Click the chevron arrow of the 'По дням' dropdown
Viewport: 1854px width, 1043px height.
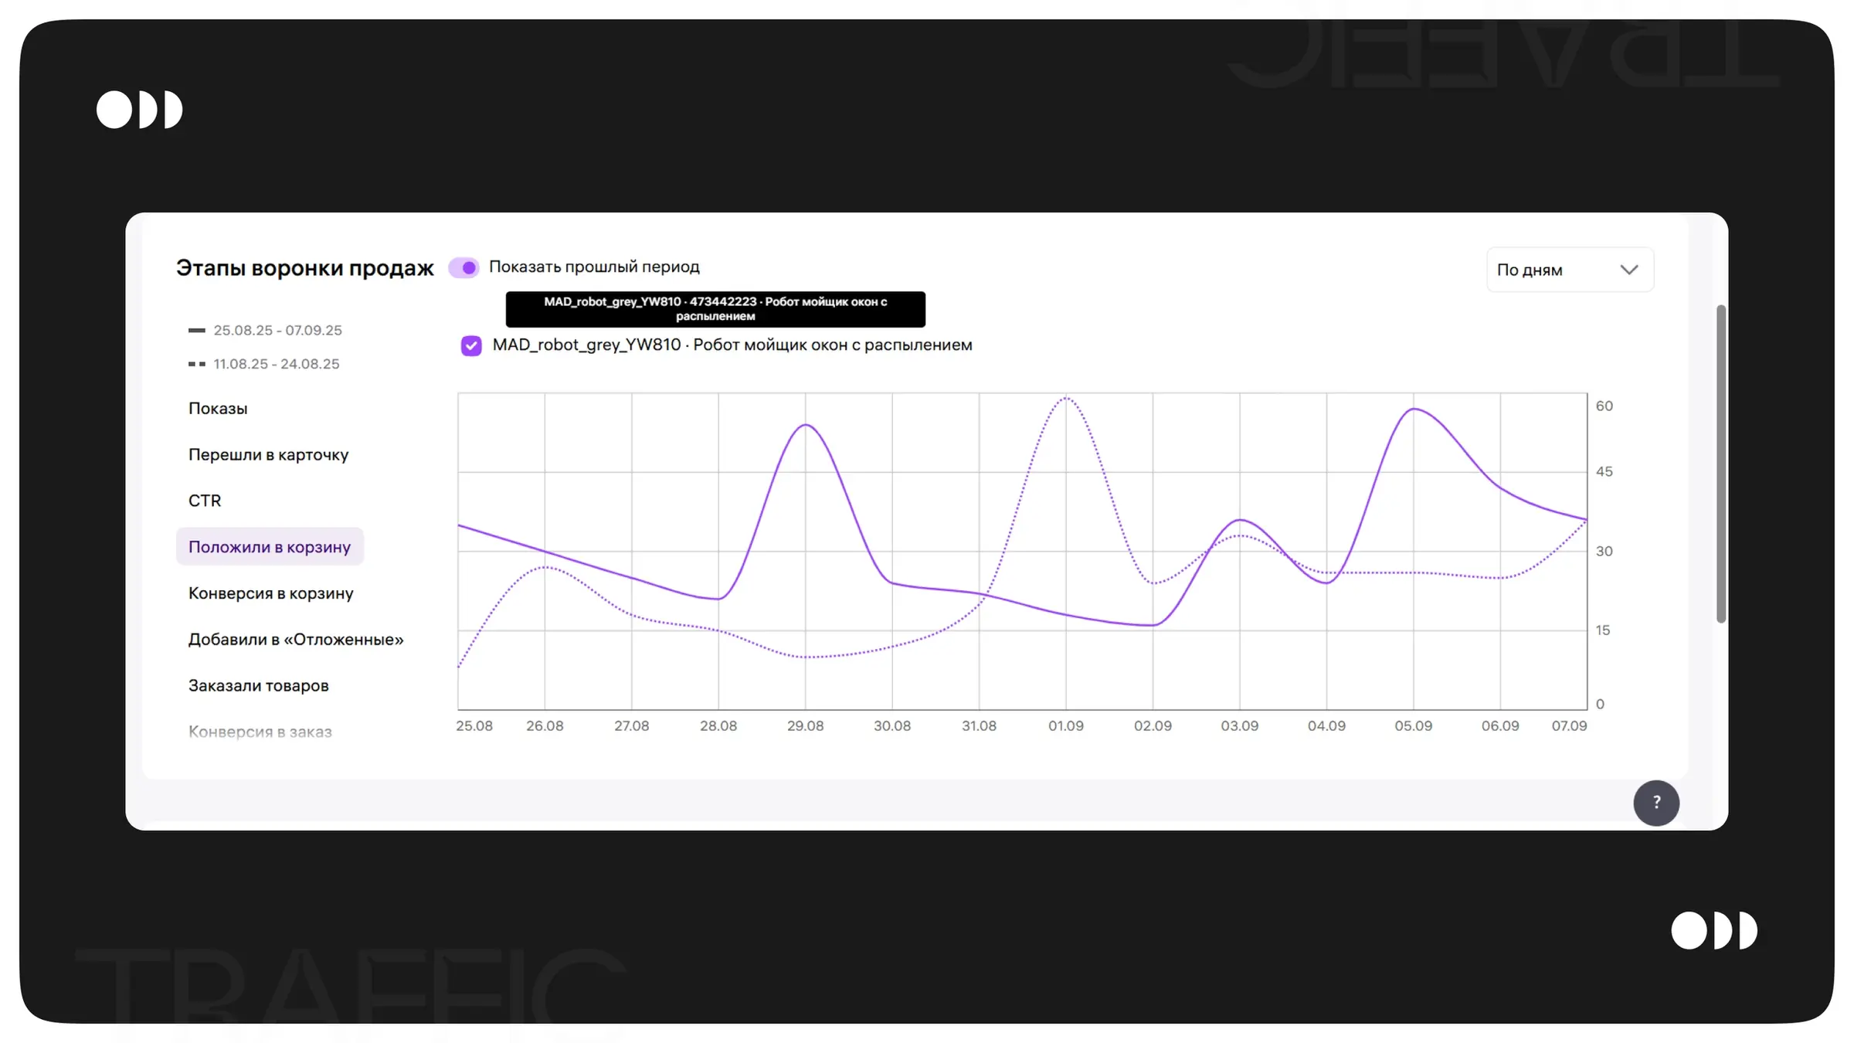pyautogui.click(x=1628, y=270)
